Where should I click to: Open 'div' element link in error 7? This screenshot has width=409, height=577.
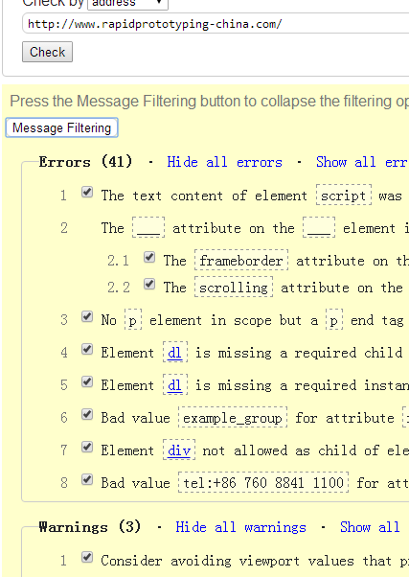(x=179, y=450)
